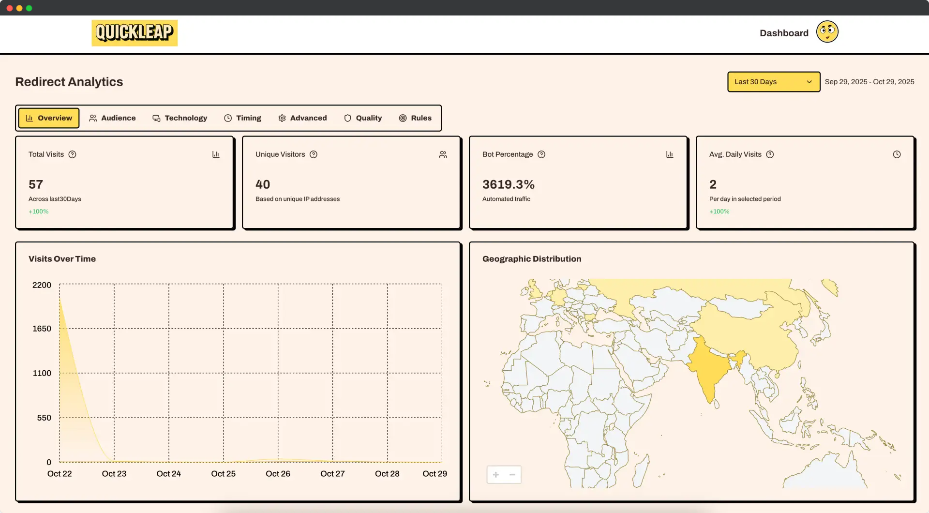Screen dimensions: 929x513
Task: Click the zoom out minus button on the map
Action: (512, 474)
